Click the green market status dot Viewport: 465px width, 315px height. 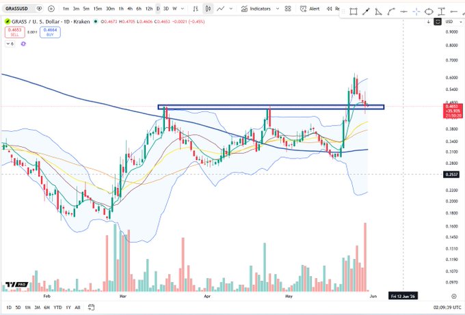click(96, 22)
